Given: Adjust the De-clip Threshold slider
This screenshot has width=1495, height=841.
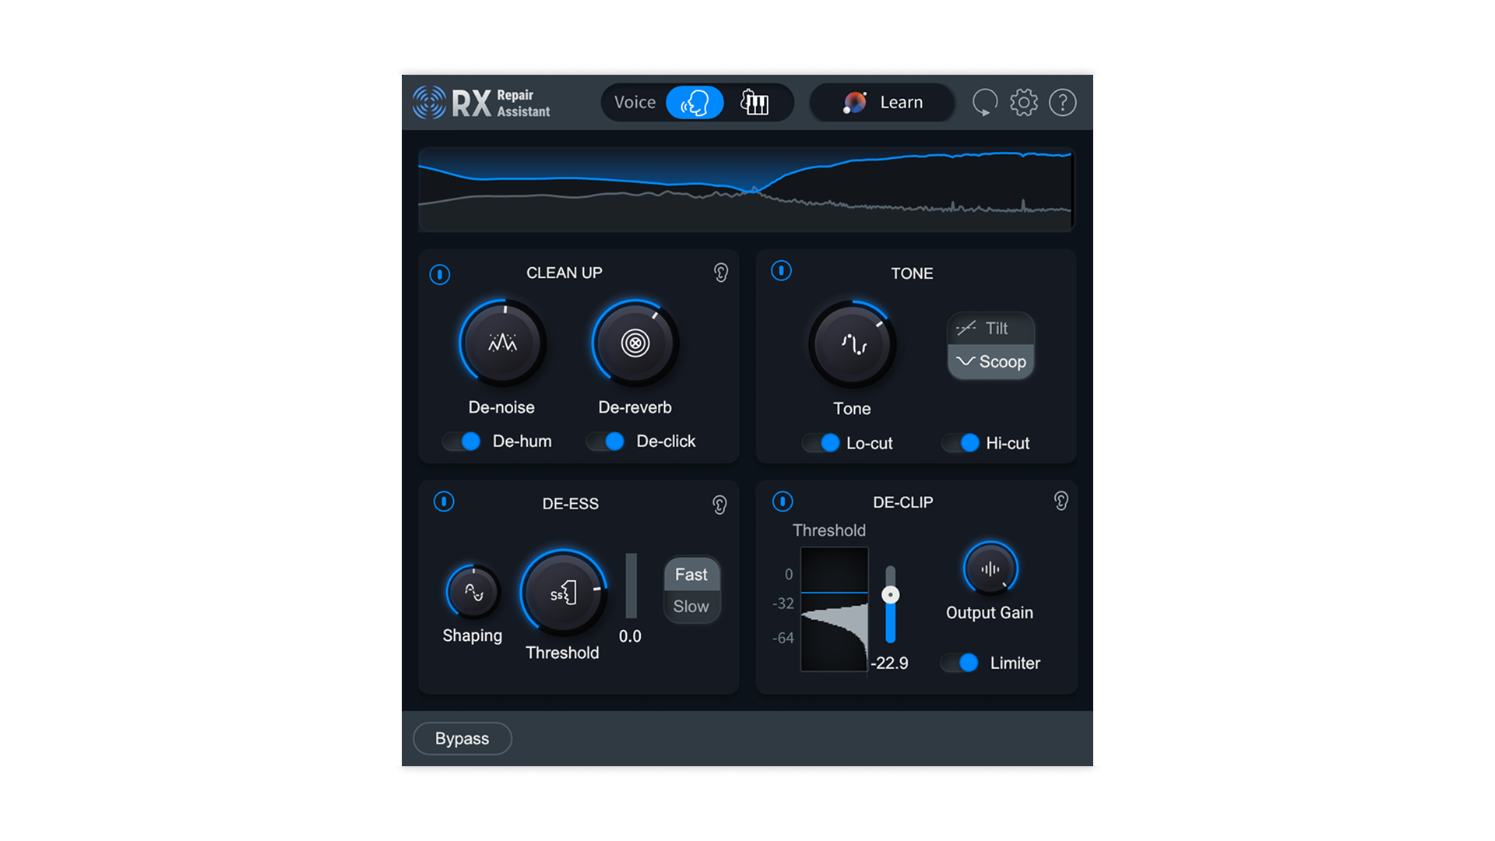Looking at the screenshot, I should click(889, 593).
